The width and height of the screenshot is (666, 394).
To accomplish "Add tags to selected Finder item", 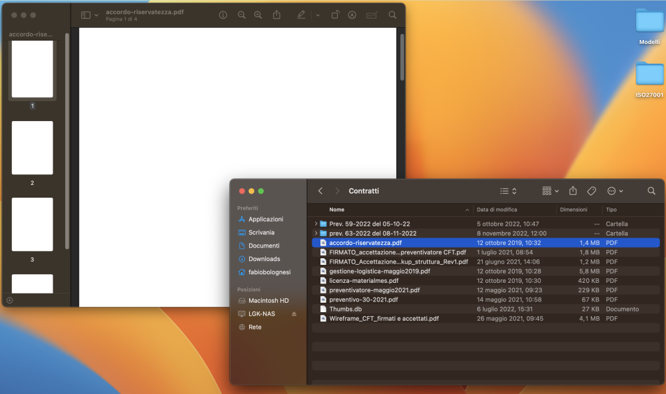I will pyautogui.click(x=591, y=191).
